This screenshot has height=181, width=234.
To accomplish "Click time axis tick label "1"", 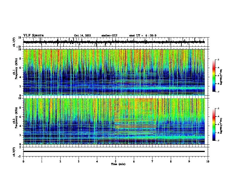I will 42,161.
